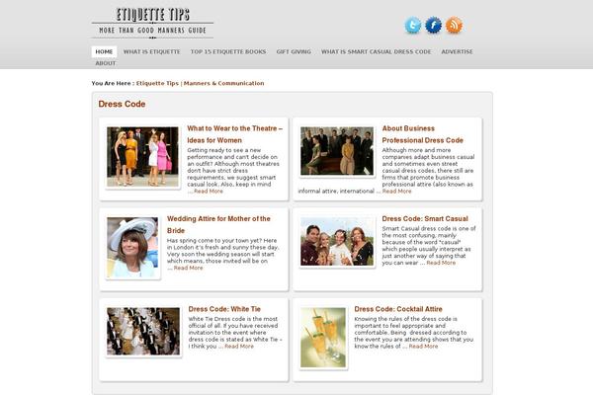
Task: Open the Twitter social icon
Action: pyautogui.click(x=412, y=26)
